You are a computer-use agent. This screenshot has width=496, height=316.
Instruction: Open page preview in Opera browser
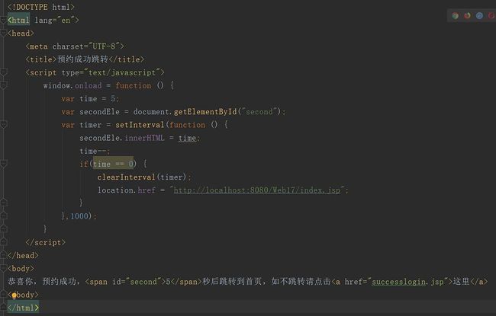coord(492,16)
